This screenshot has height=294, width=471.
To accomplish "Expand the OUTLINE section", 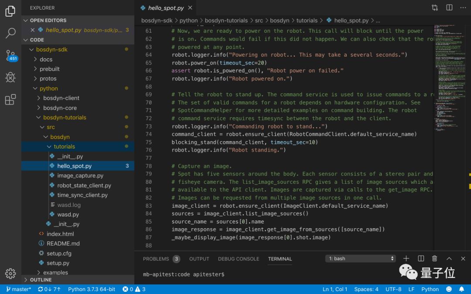I will point(41,280).
